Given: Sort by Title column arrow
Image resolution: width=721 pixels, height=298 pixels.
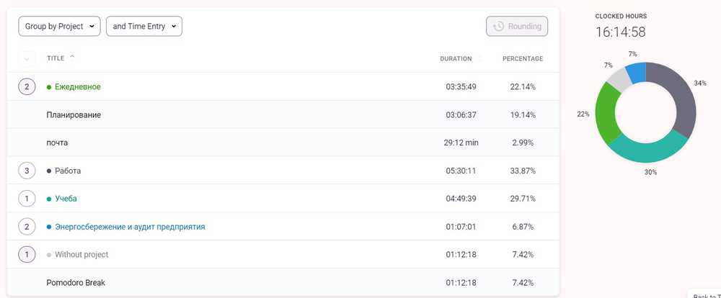Looking at the screenshot, I should click(72, 58).
